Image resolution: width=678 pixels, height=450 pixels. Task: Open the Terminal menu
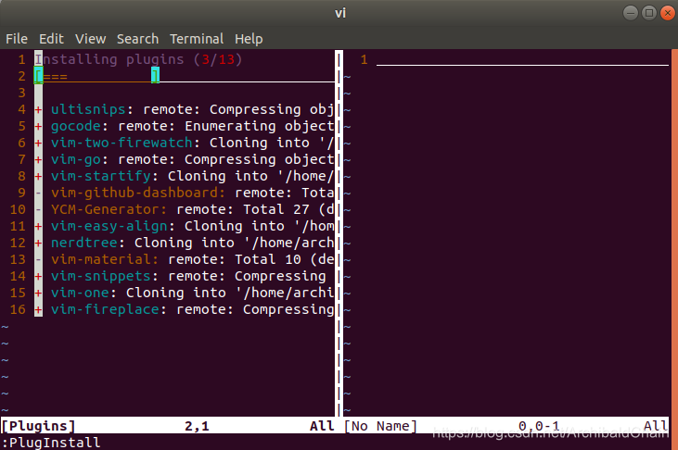tap(197, 39)
